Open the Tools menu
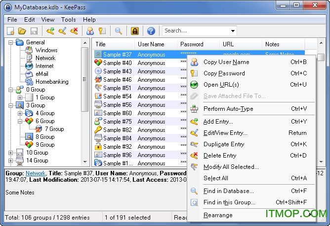 tap(68, 20)
